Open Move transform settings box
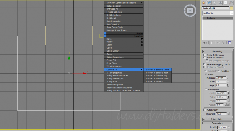Viewport: 235px width, 131px height. [x=142, y=39]
